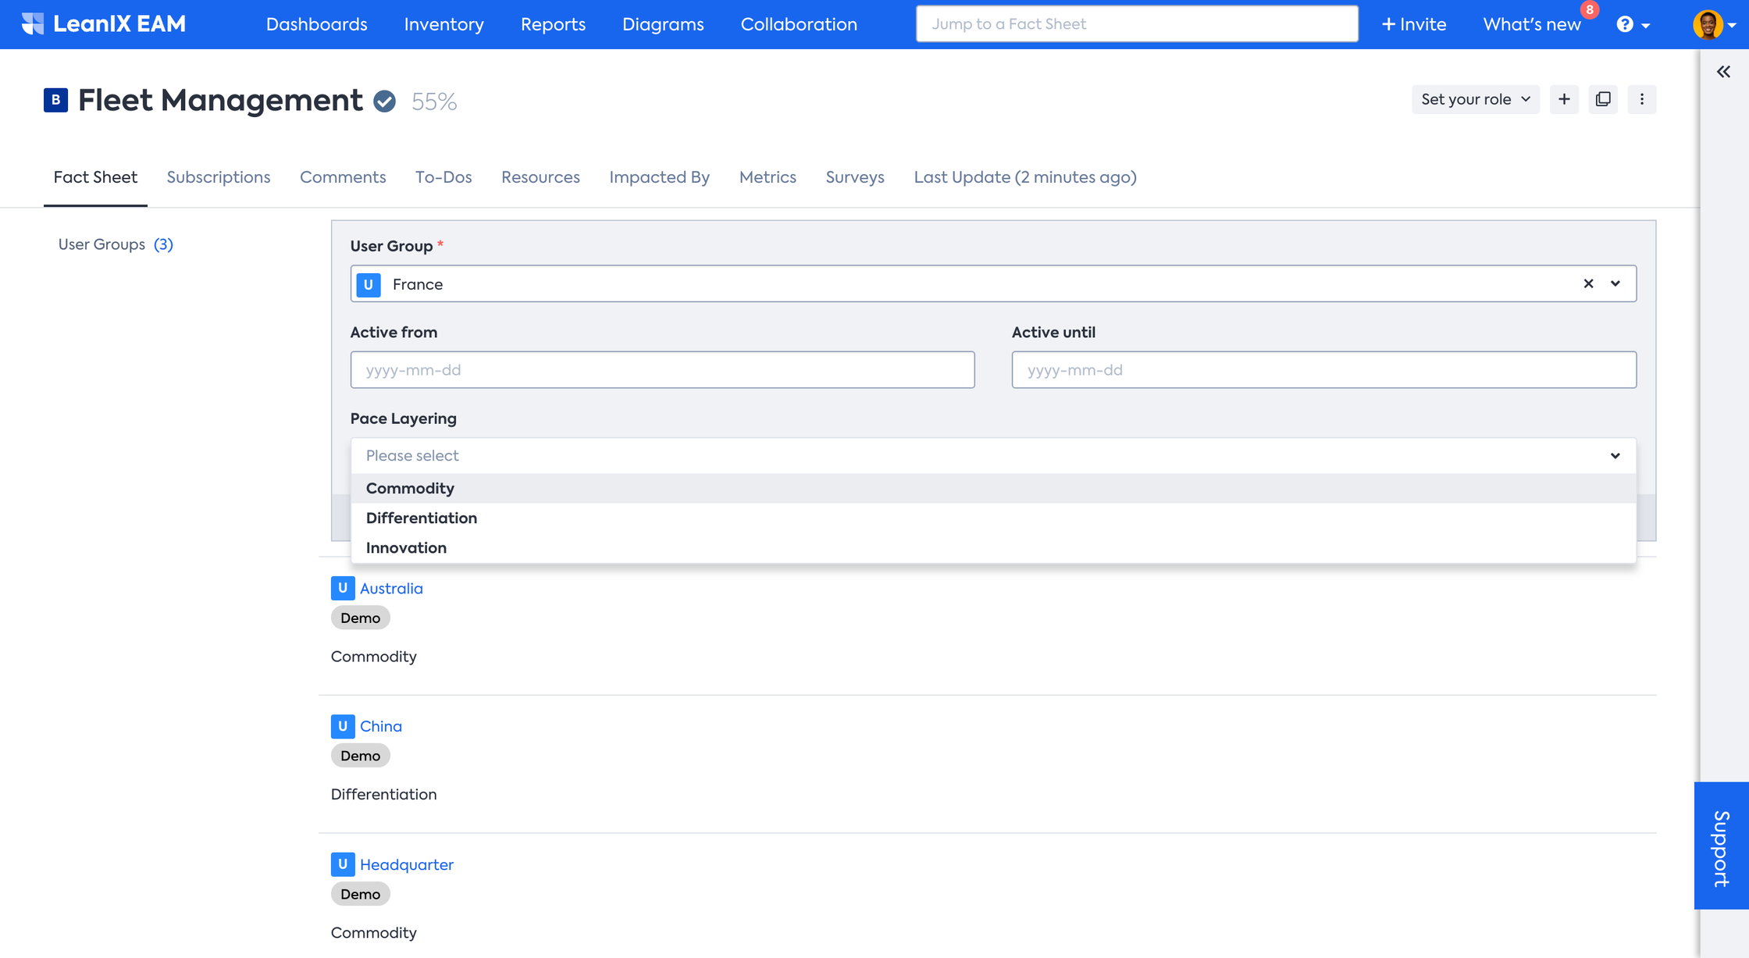
Task: Open the three-dot more options menu
Action: coord(1642,99)
